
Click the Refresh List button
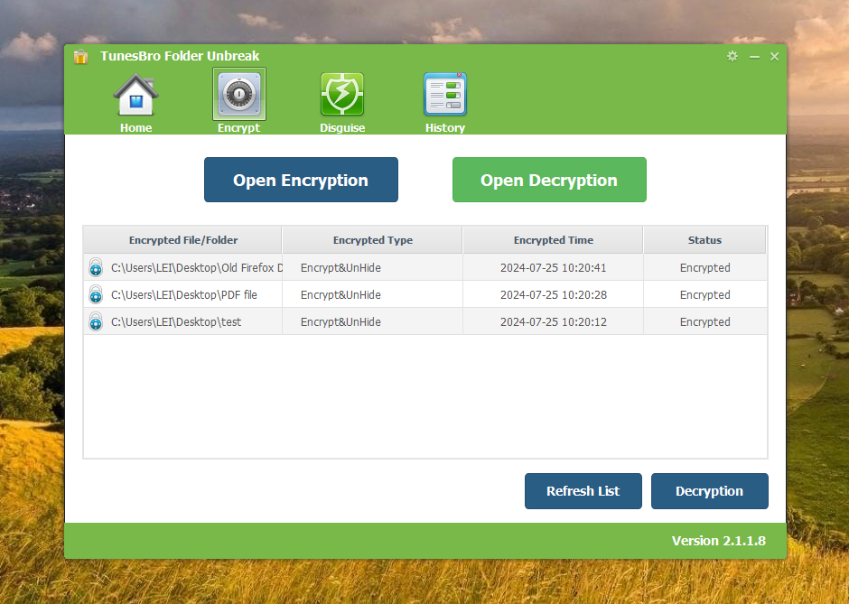pos(583,491)
